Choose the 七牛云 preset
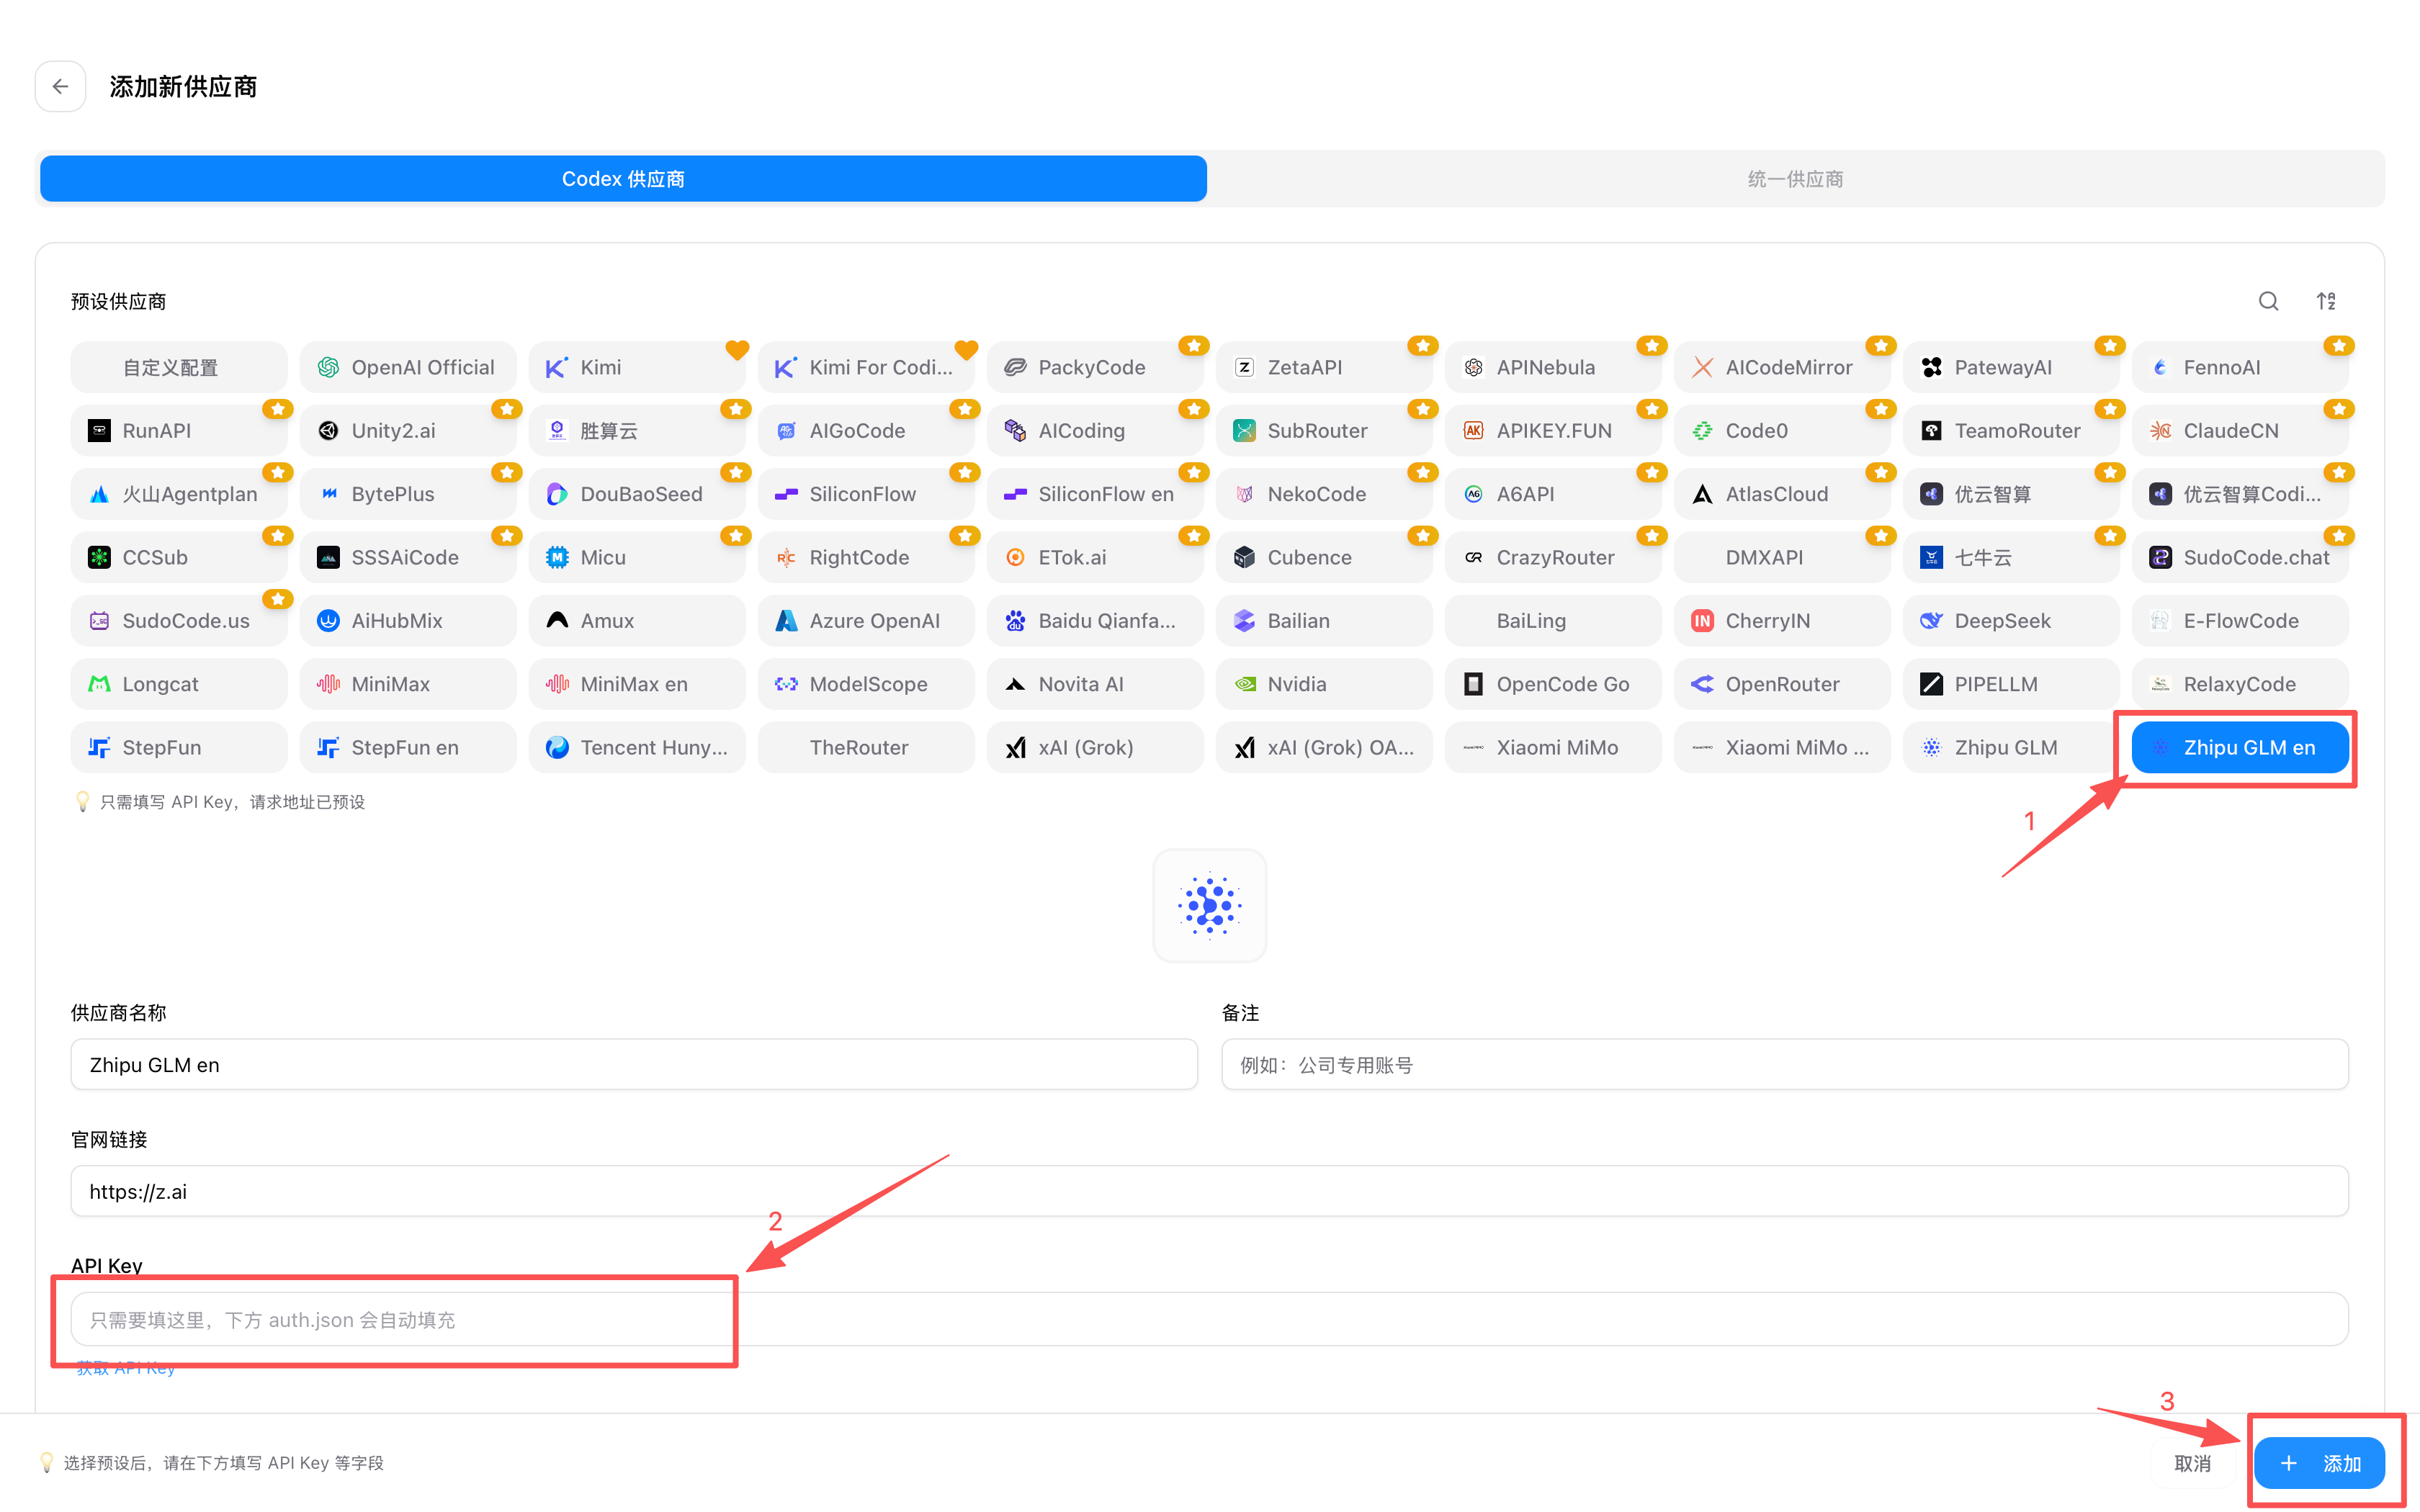Viewport: 2420px width, 1512px height. click(2011, 557)
